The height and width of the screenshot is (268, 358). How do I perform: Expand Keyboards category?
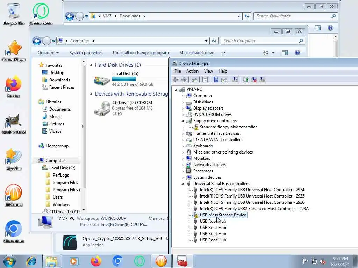[x=182, y=146]
